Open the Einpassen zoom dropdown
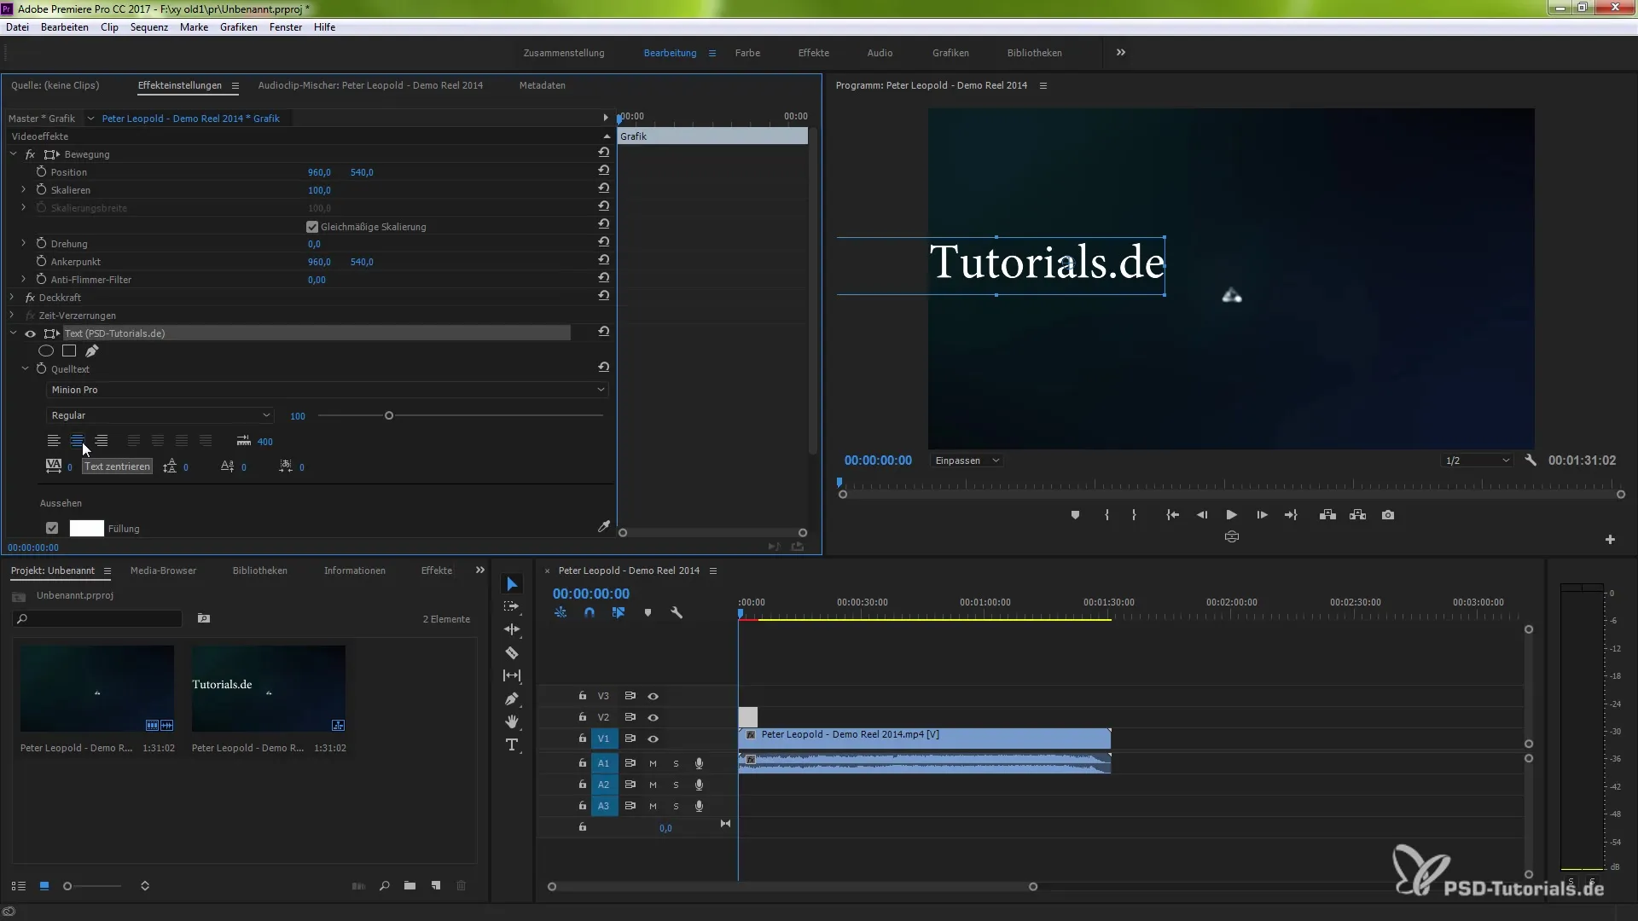Screen dimensions: 1638x921 [967, 460]
